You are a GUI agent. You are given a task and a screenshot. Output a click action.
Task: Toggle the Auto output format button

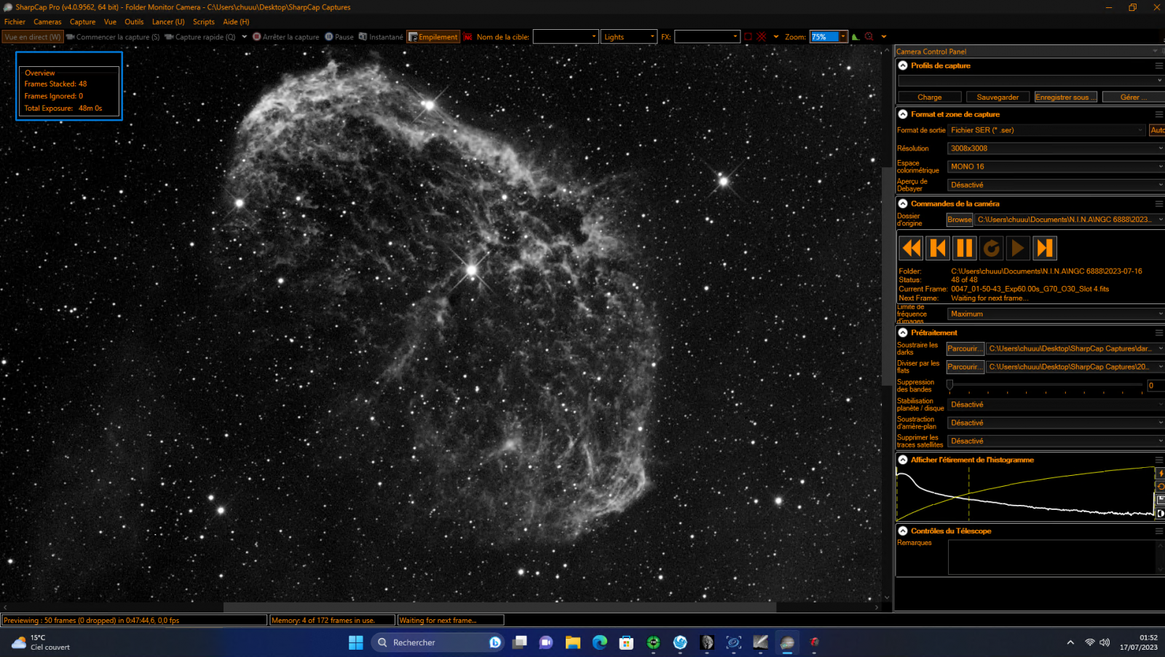1157,130
